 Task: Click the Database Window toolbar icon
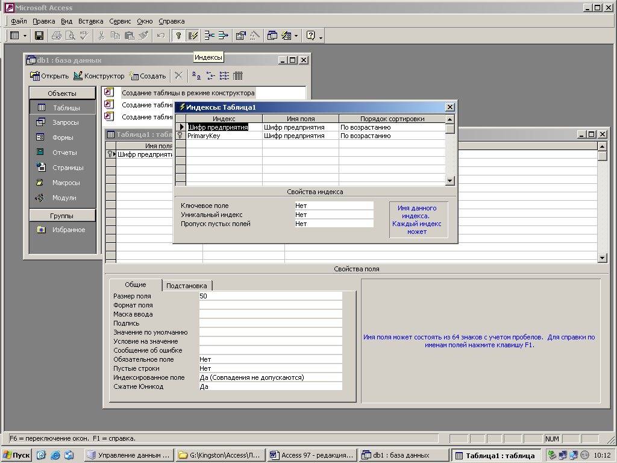click(272, 36)
